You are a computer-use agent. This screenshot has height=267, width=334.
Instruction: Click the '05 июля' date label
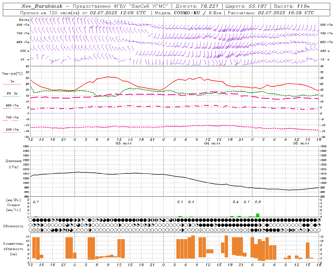(301, 143)
